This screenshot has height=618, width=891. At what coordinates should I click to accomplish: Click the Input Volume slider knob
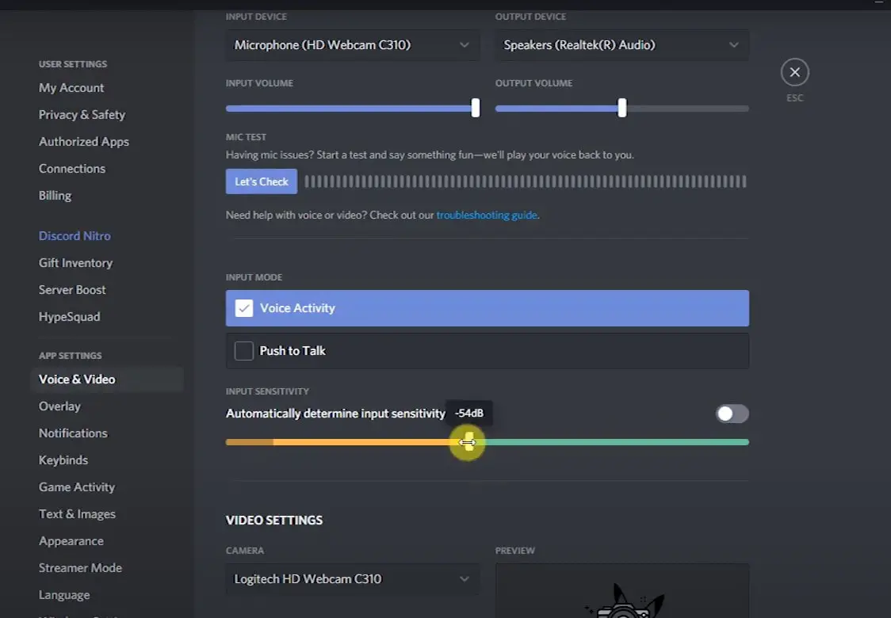tap(476, 108)
